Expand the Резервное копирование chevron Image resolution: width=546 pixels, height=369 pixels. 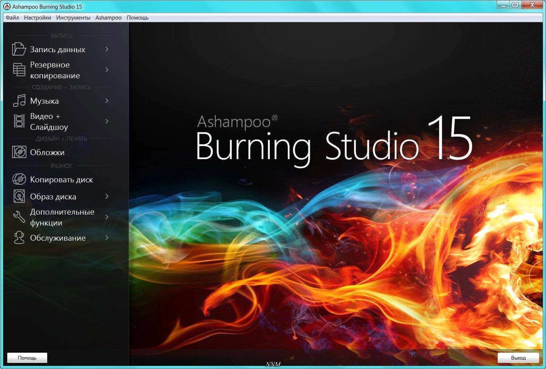107,70
